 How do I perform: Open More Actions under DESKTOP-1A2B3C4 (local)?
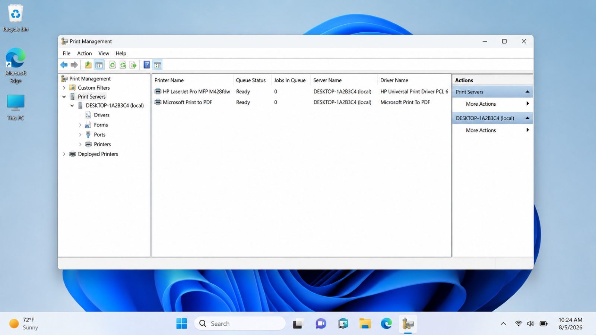point(492,130)
